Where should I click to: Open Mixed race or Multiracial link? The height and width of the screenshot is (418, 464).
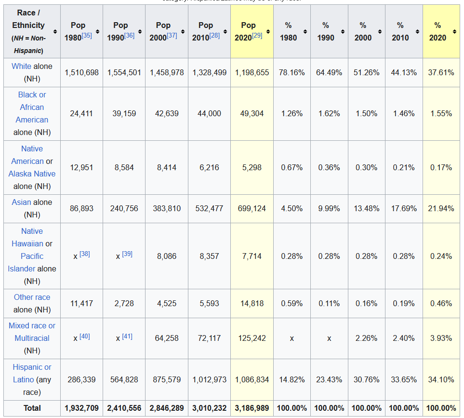(32, 332)
